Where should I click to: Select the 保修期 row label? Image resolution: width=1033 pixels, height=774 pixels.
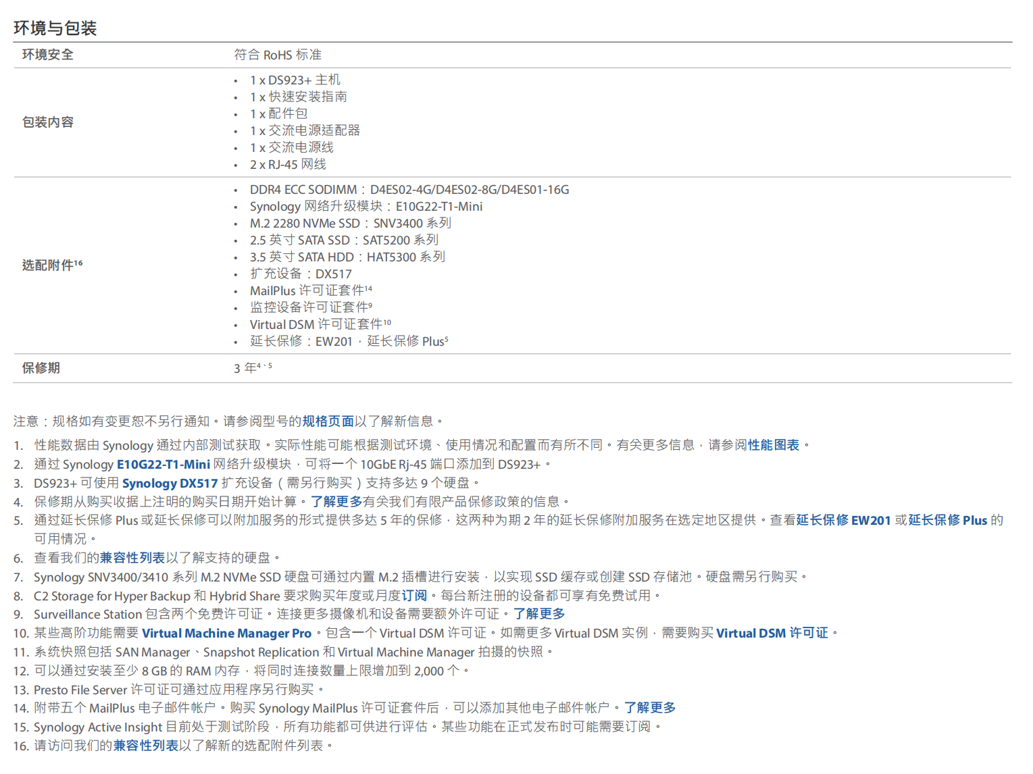point(39,367)
